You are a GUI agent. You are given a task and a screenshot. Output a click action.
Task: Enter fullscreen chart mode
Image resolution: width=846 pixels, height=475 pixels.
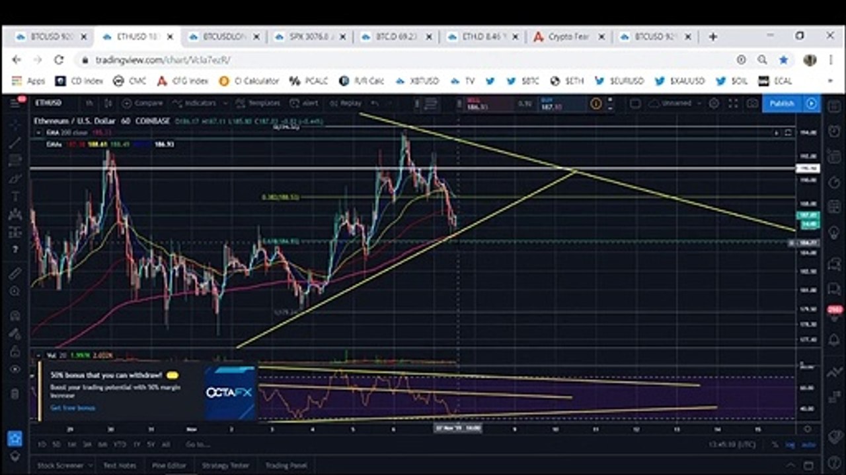click(x=733, y=103)
